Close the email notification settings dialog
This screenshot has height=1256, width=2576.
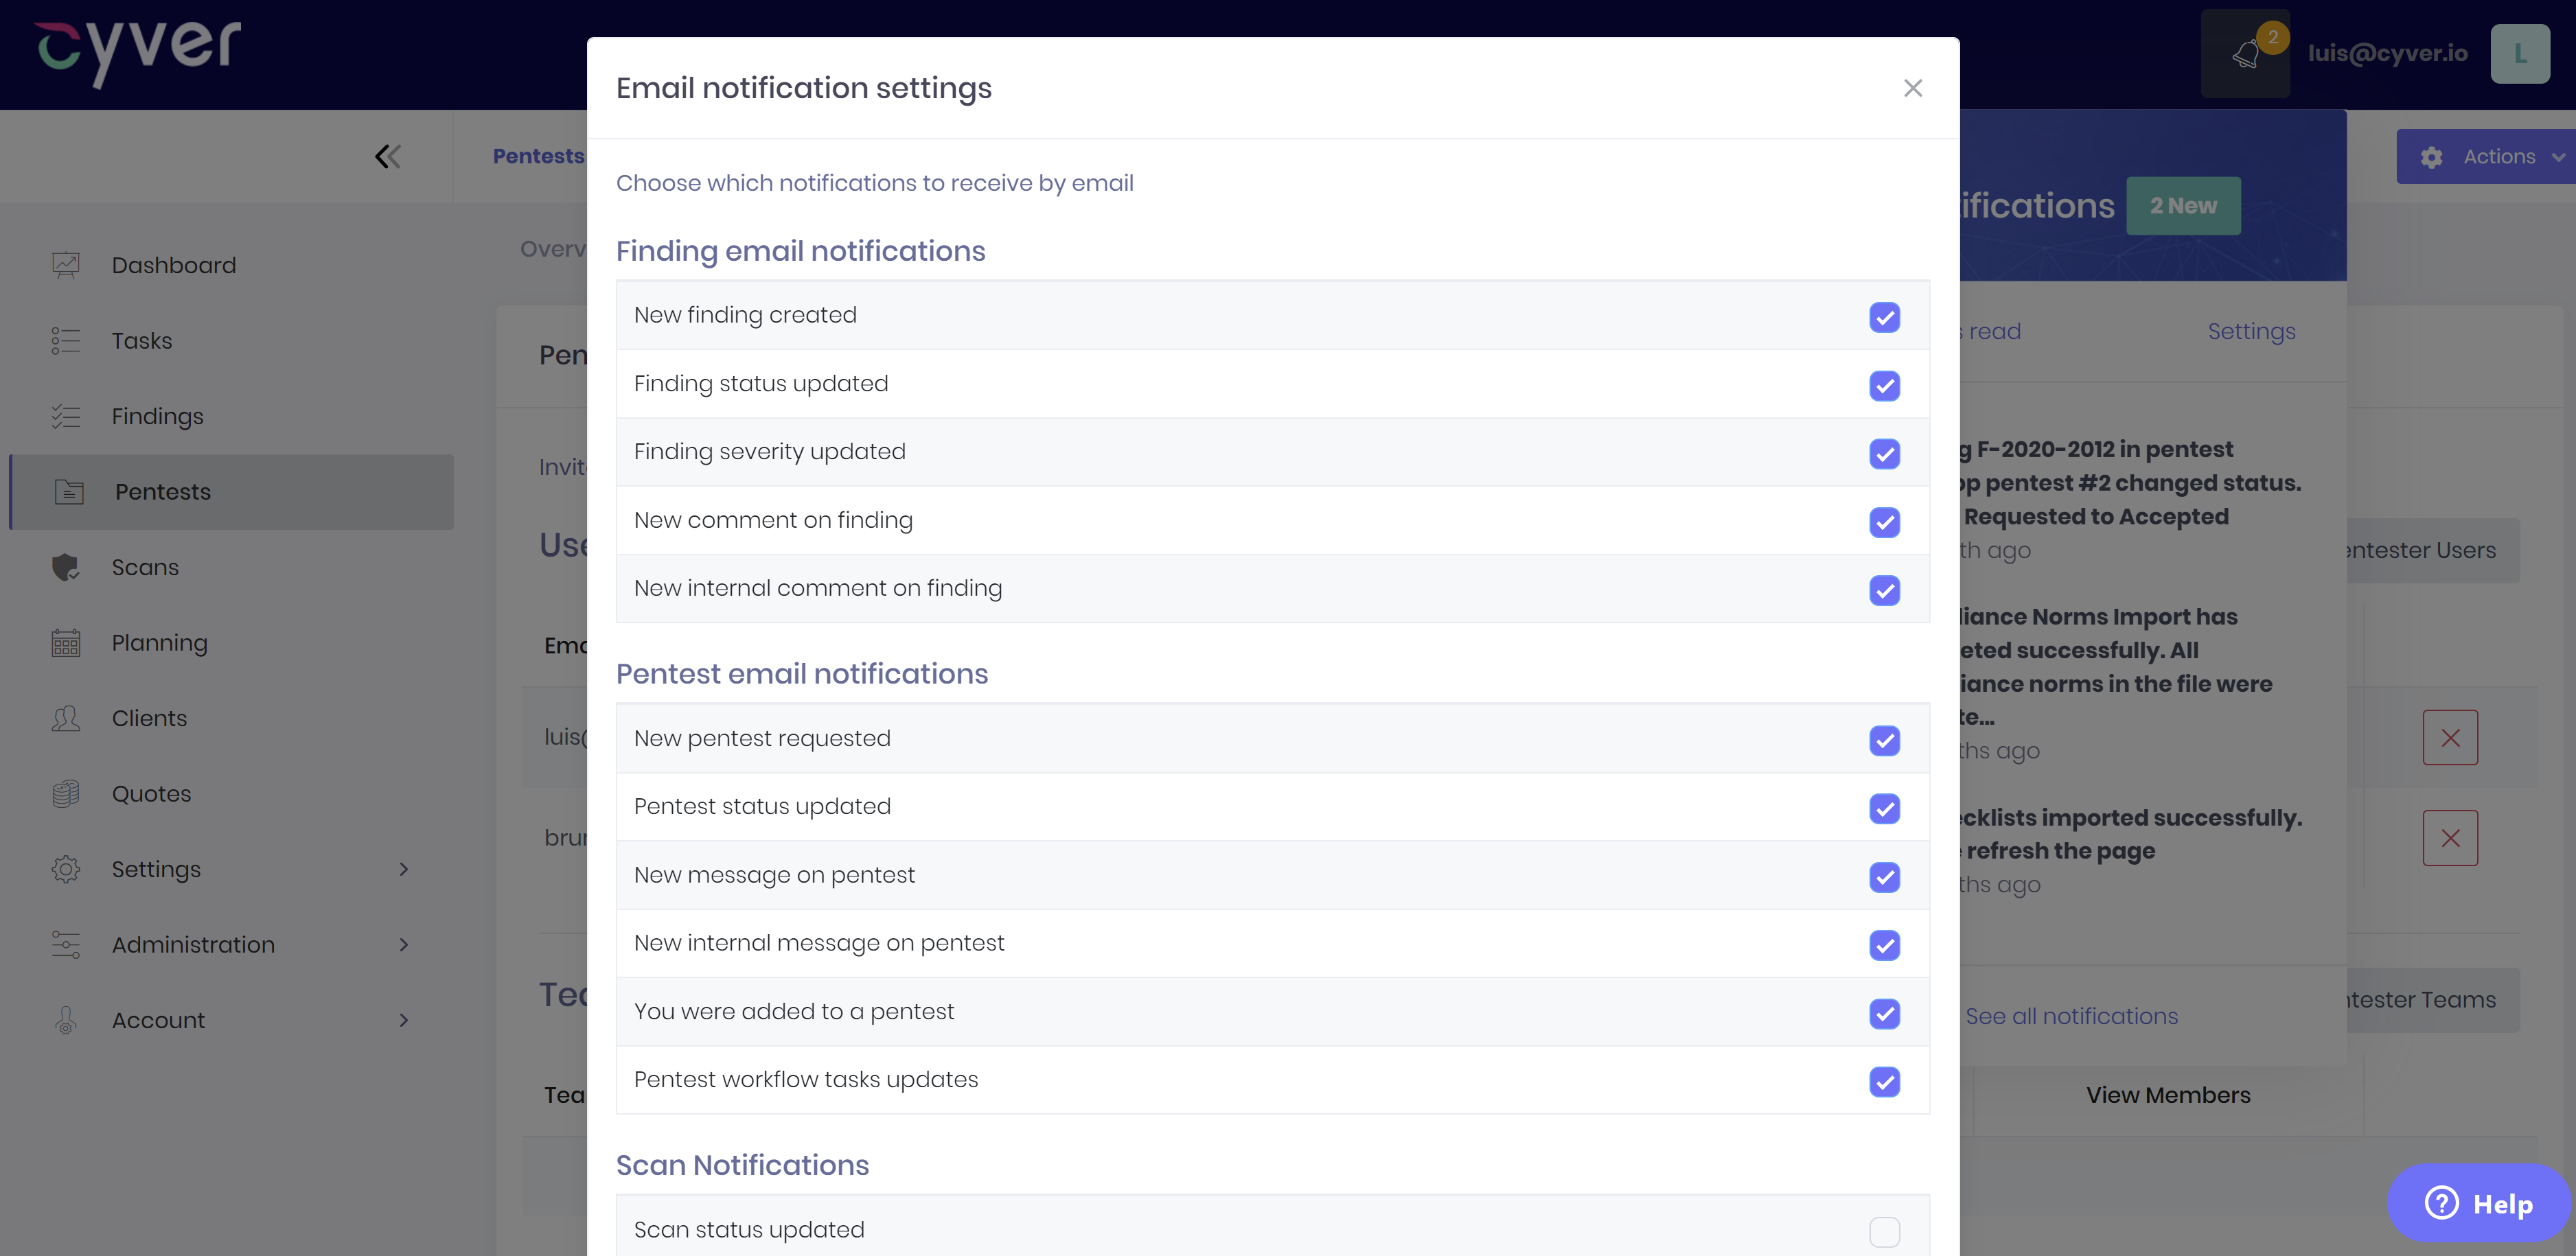click(x=1912, y=88)
